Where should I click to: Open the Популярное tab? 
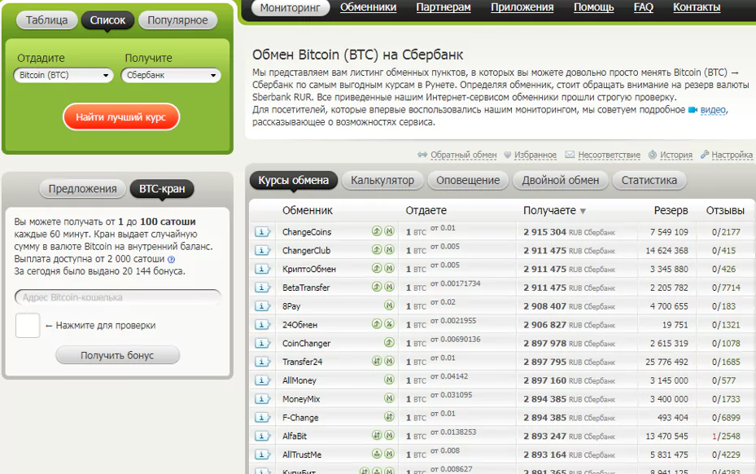[177, 20]
